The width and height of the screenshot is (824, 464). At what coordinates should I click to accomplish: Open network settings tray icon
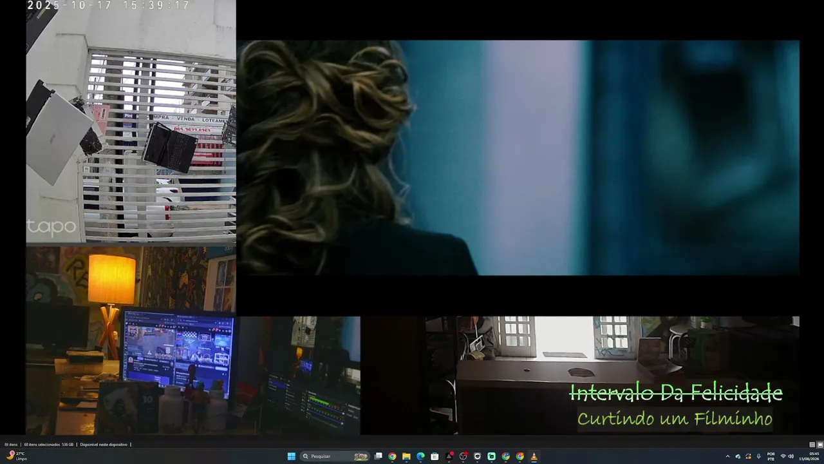[783, 456]
